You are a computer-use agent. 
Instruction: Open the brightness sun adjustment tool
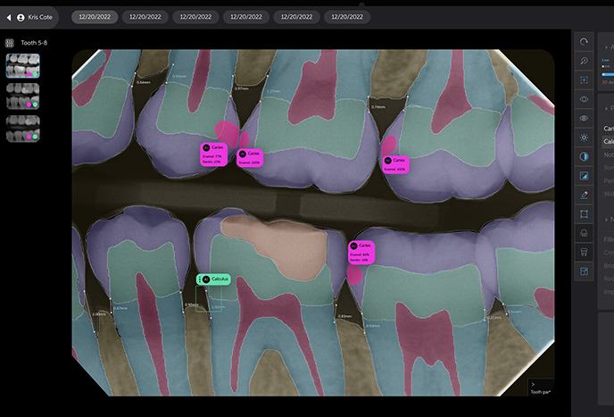coord(584,138)
